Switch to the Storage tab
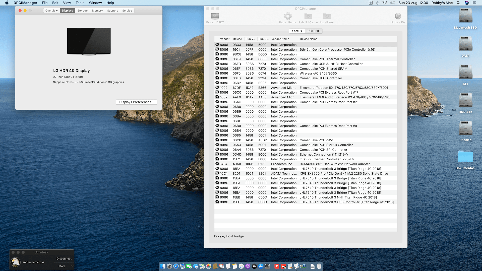 coord(82,11)
